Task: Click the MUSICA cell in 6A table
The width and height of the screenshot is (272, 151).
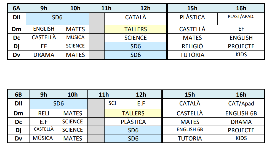Action: point(75,38)
